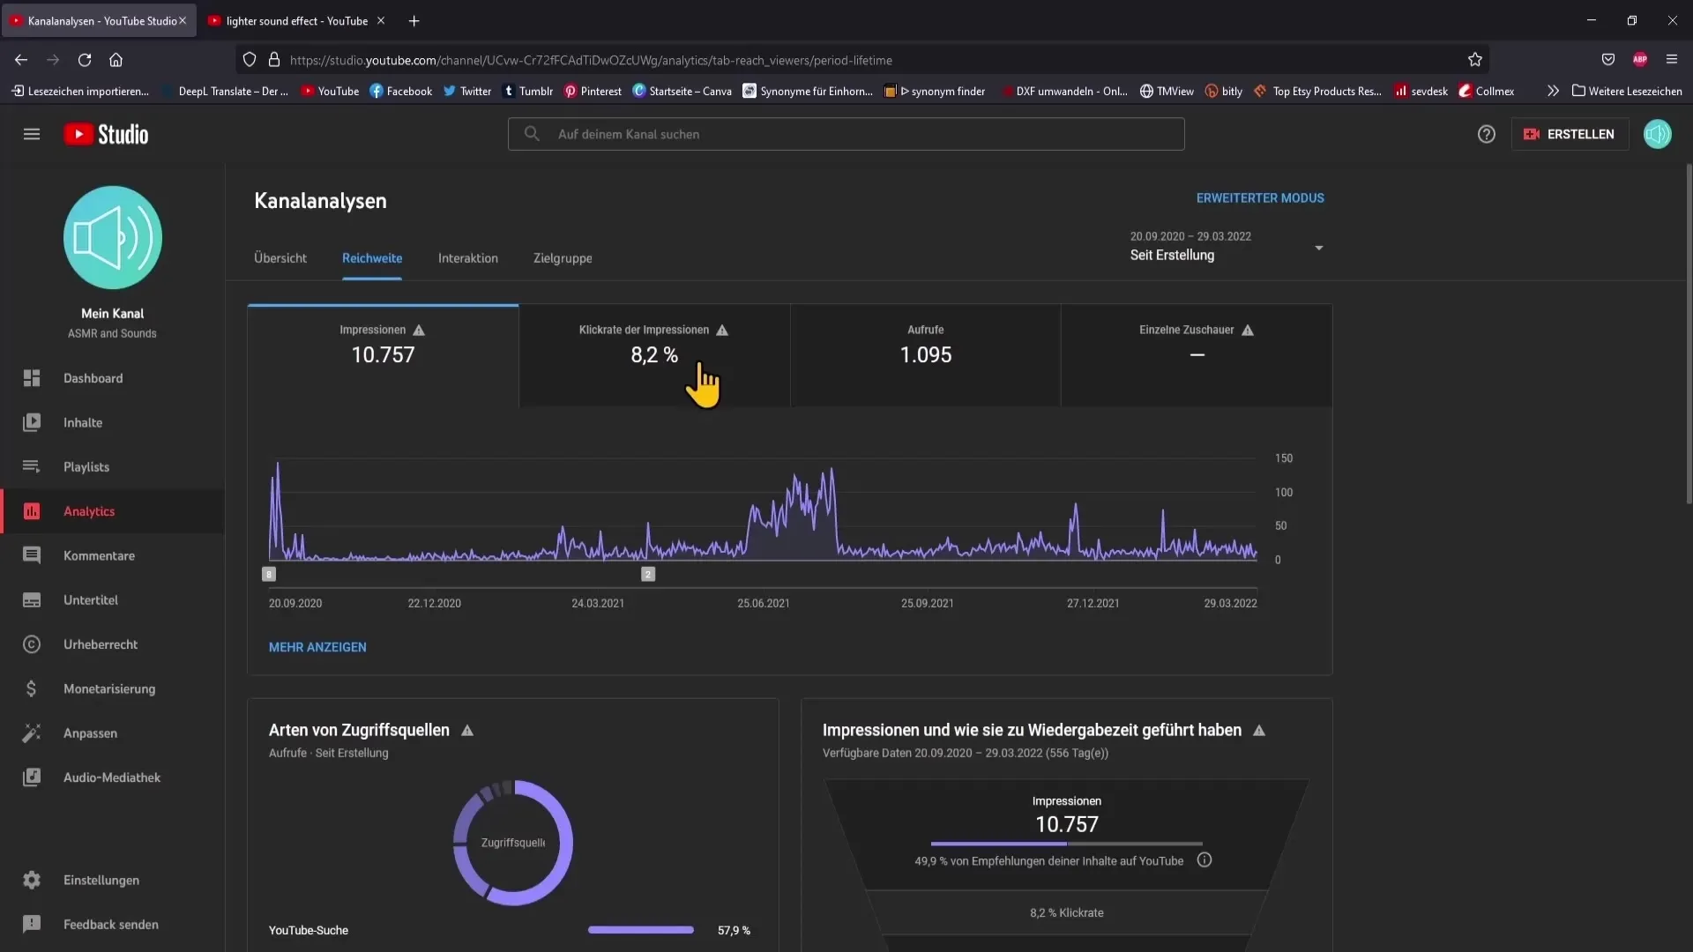The width and height of the screenshot is (1693, 952).
Task: Switch to Übersicht analytics tab
Action: [x=279, y=257]
